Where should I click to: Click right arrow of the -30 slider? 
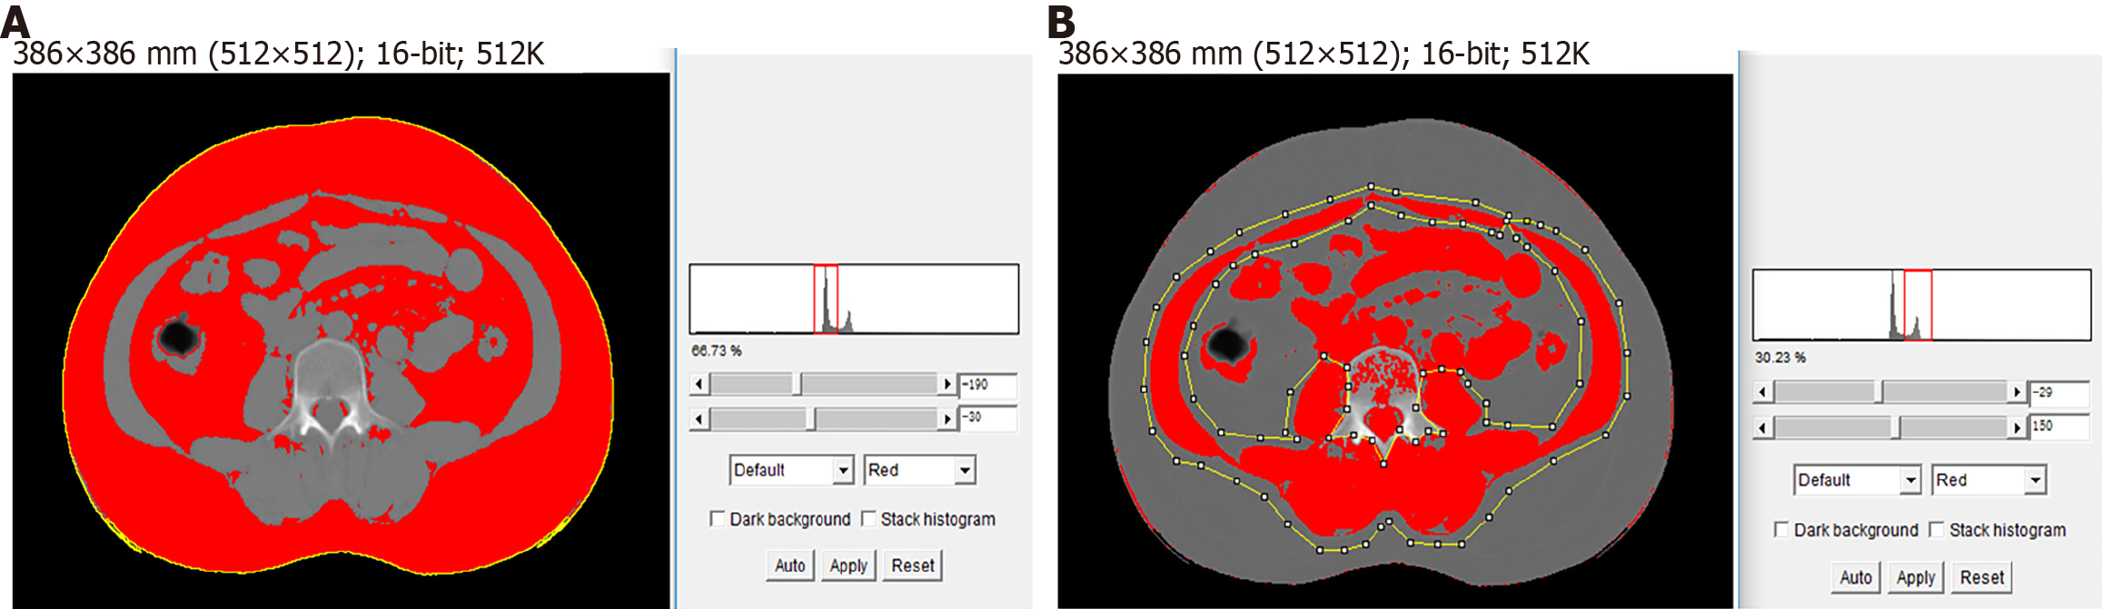tap(947, 418)
